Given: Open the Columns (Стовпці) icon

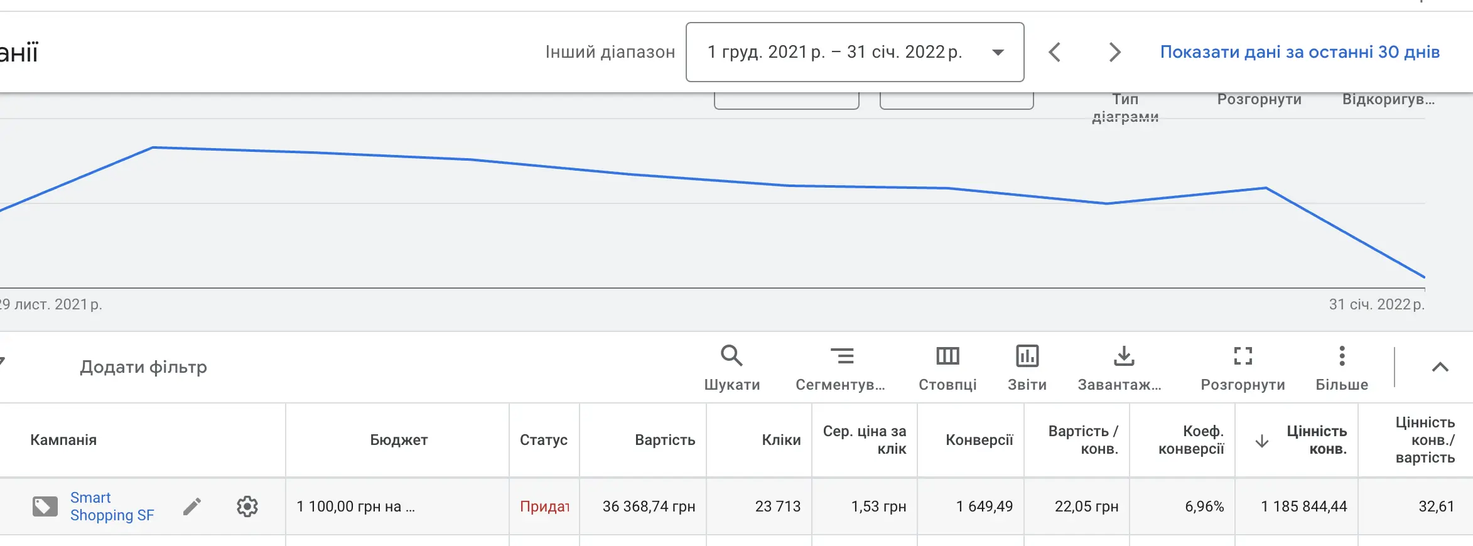Looking at the screenshot, I should click(947, 356).
